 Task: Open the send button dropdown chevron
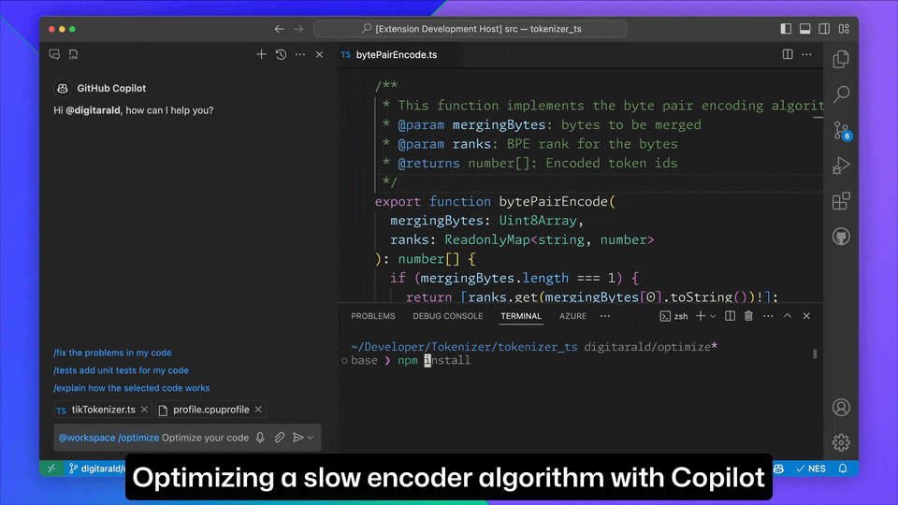click(x=311, y=438)
